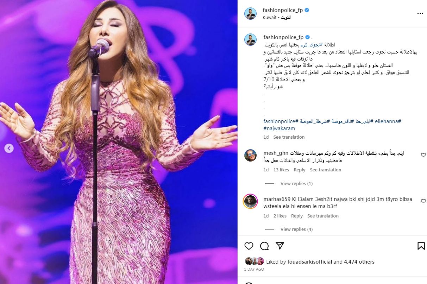Expand View replies (4)

[x=296, y=229]
